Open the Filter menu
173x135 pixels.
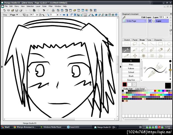point(50,6)
